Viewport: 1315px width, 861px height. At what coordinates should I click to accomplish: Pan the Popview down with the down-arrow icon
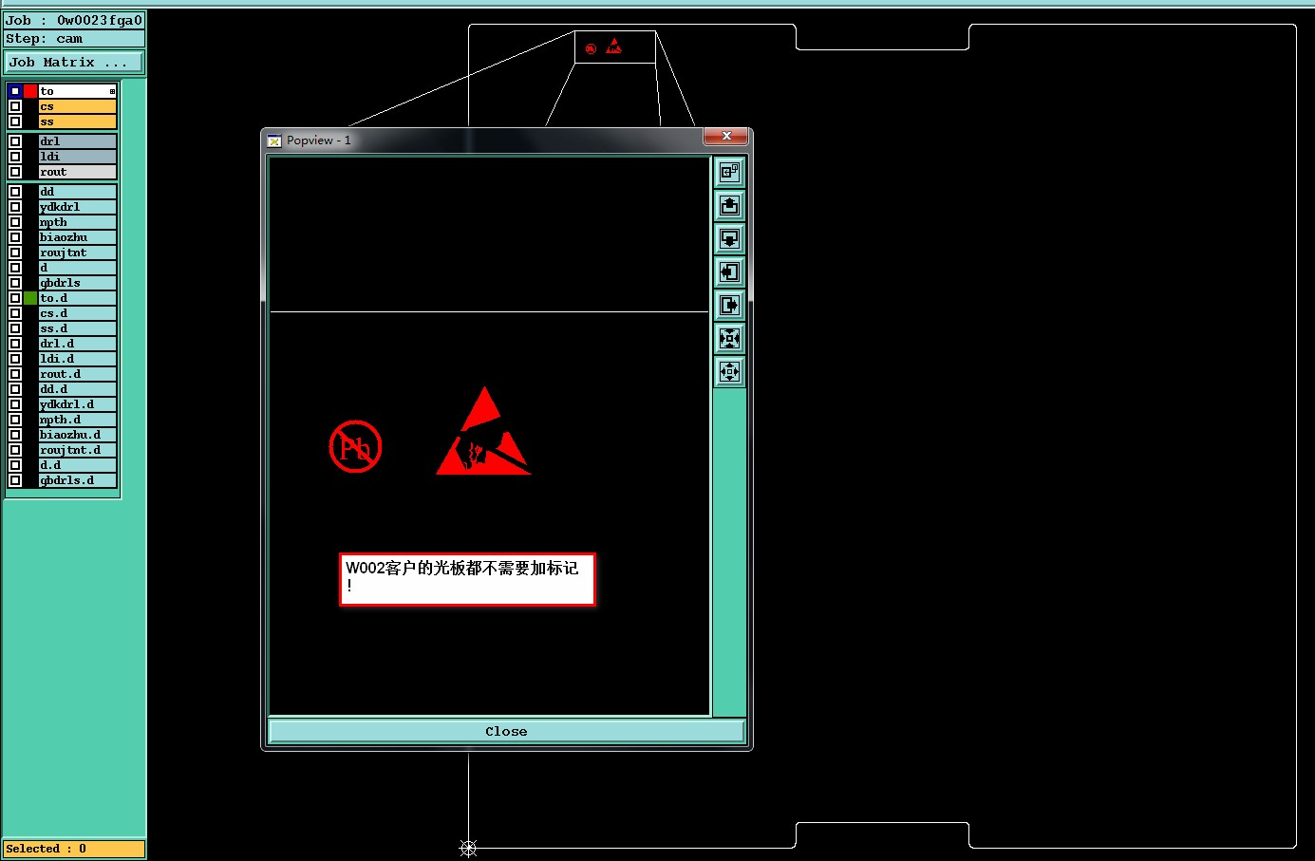[x=729, y=238]
